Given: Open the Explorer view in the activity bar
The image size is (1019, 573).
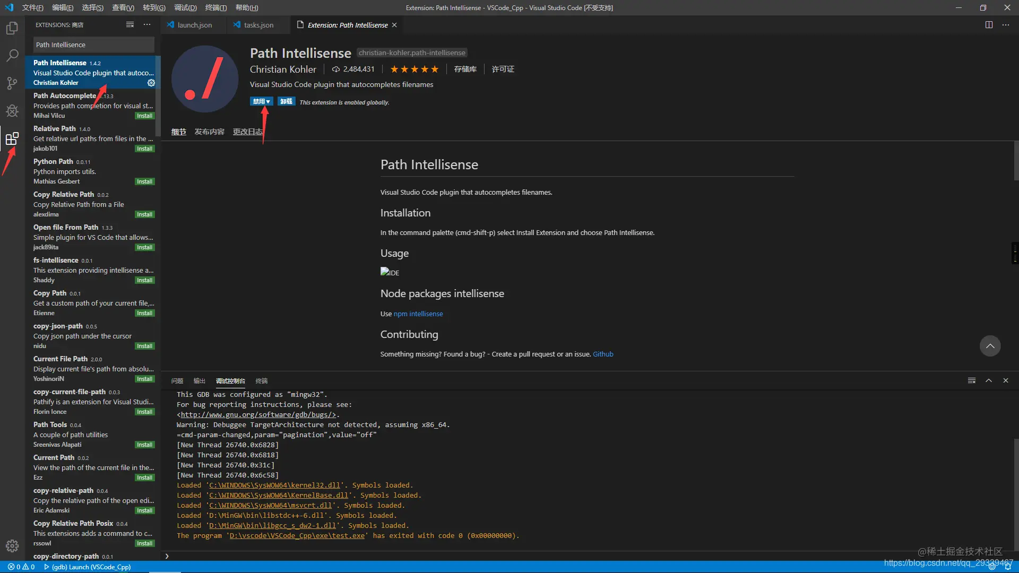Looking at the screenshot, I should click(12, 28).
